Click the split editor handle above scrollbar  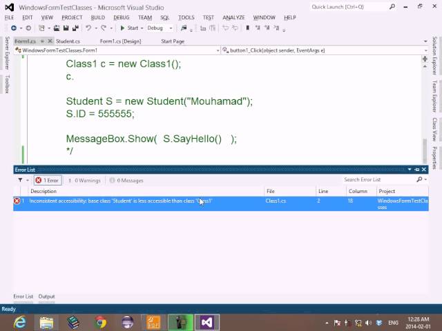[425, 59]
